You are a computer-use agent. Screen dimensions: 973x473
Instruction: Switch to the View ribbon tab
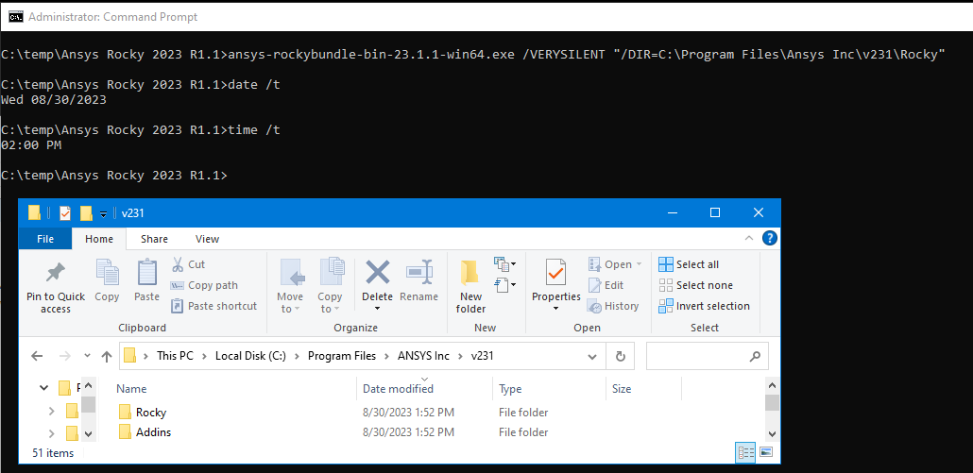coord(207,239)
